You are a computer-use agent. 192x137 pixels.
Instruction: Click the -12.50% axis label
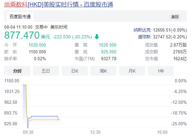179,102
